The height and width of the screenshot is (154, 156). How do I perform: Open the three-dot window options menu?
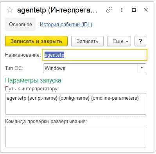coord(122,10)
